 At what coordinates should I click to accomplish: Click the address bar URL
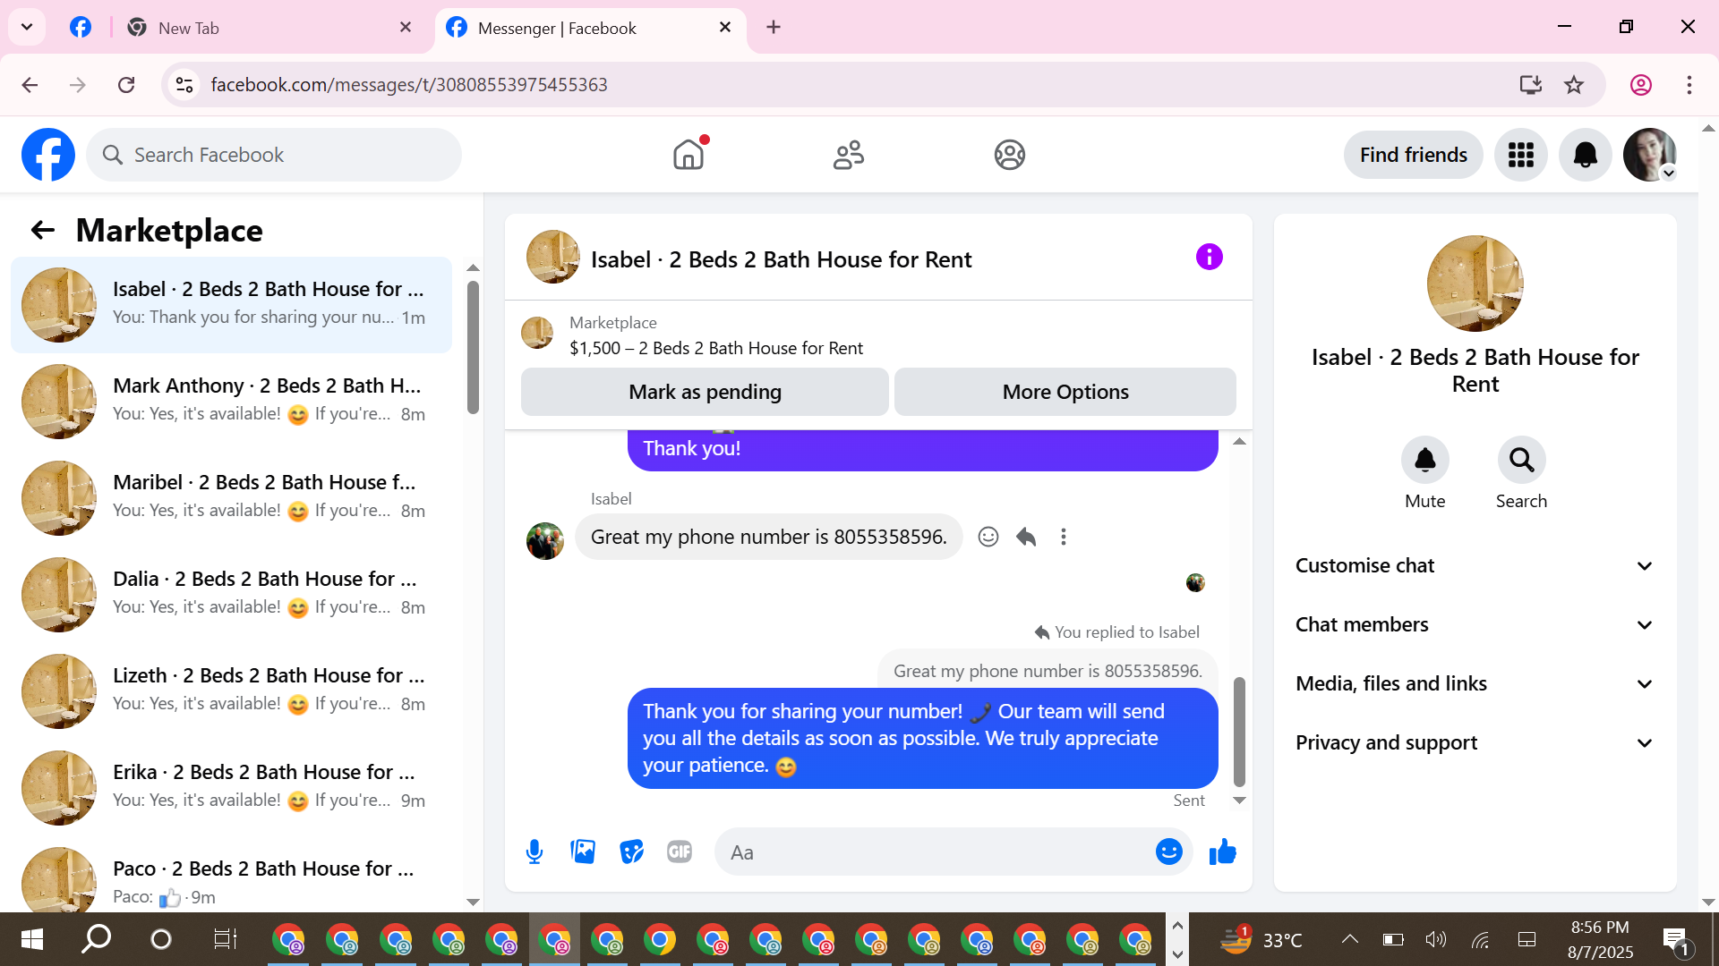click(409, 85)
